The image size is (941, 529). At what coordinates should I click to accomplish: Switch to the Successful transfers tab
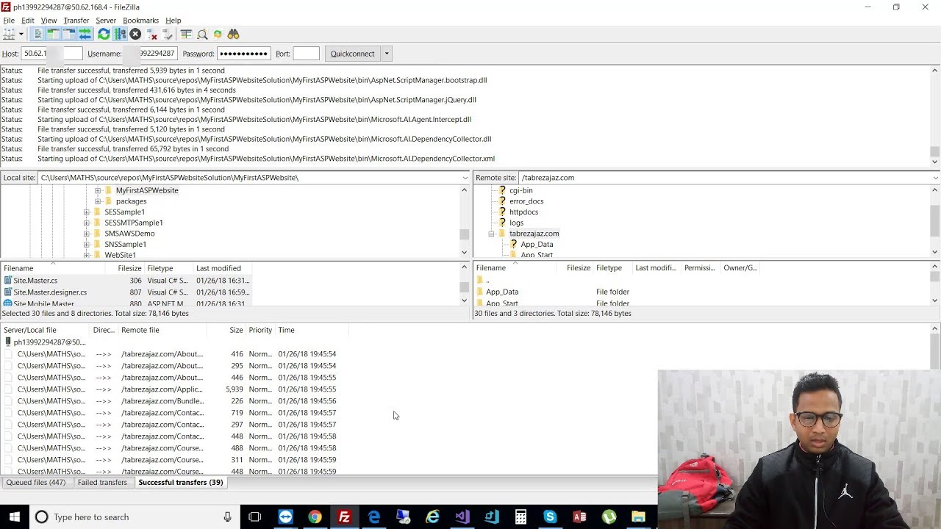[x=180, y=483]
